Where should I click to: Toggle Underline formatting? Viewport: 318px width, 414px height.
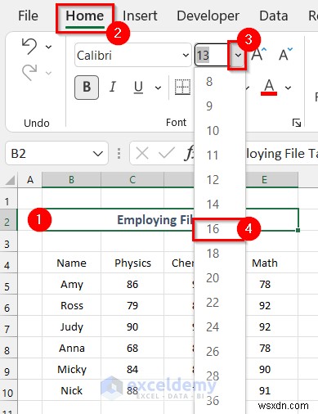(138, 88)
